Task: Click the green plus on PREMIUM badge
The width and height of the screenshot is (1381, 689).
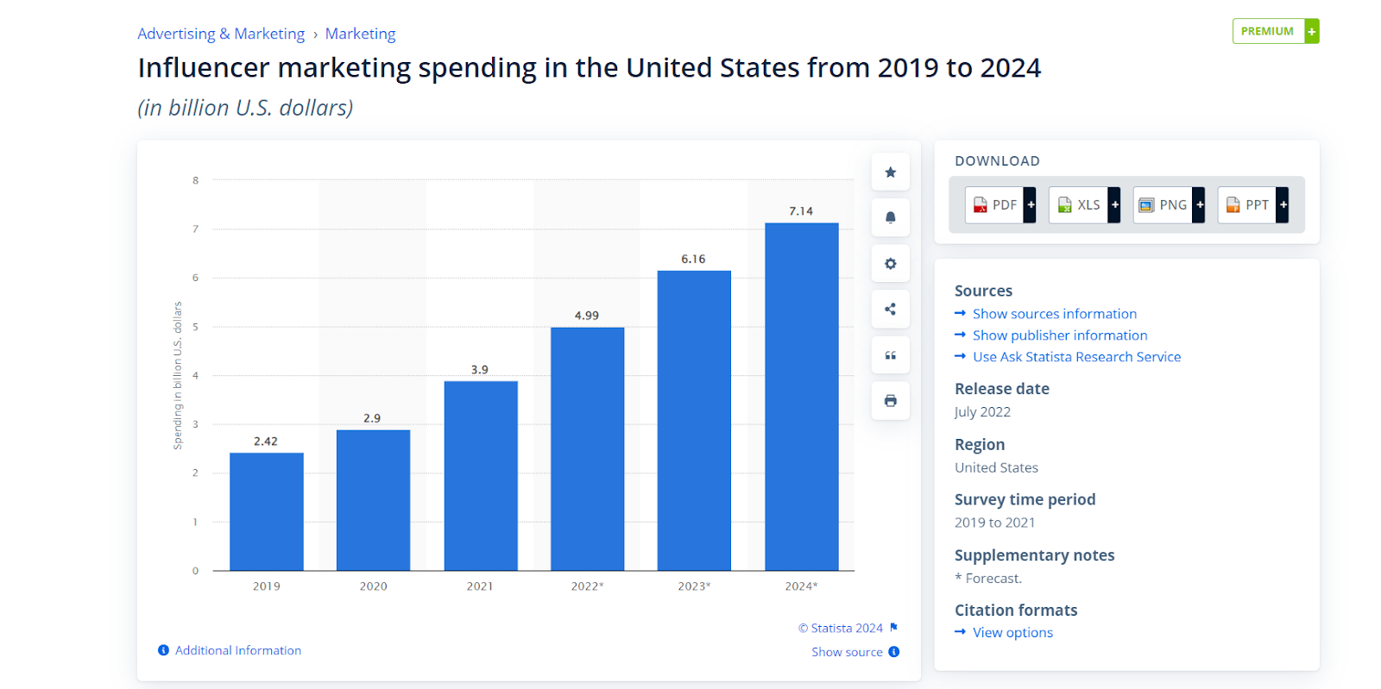Action: tap(1312, 31)
